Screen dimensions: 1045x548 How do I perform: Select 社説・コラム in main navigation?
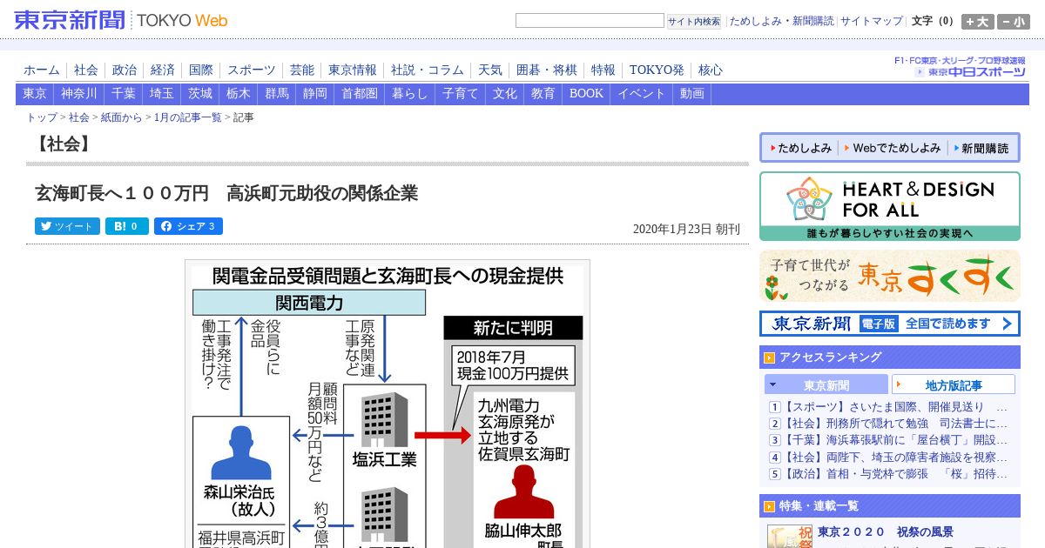tap(428, 70)
